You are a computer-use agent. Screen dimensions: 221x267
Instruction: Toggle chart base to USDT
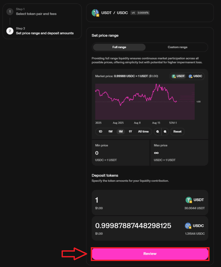click(x=178, y=76)
